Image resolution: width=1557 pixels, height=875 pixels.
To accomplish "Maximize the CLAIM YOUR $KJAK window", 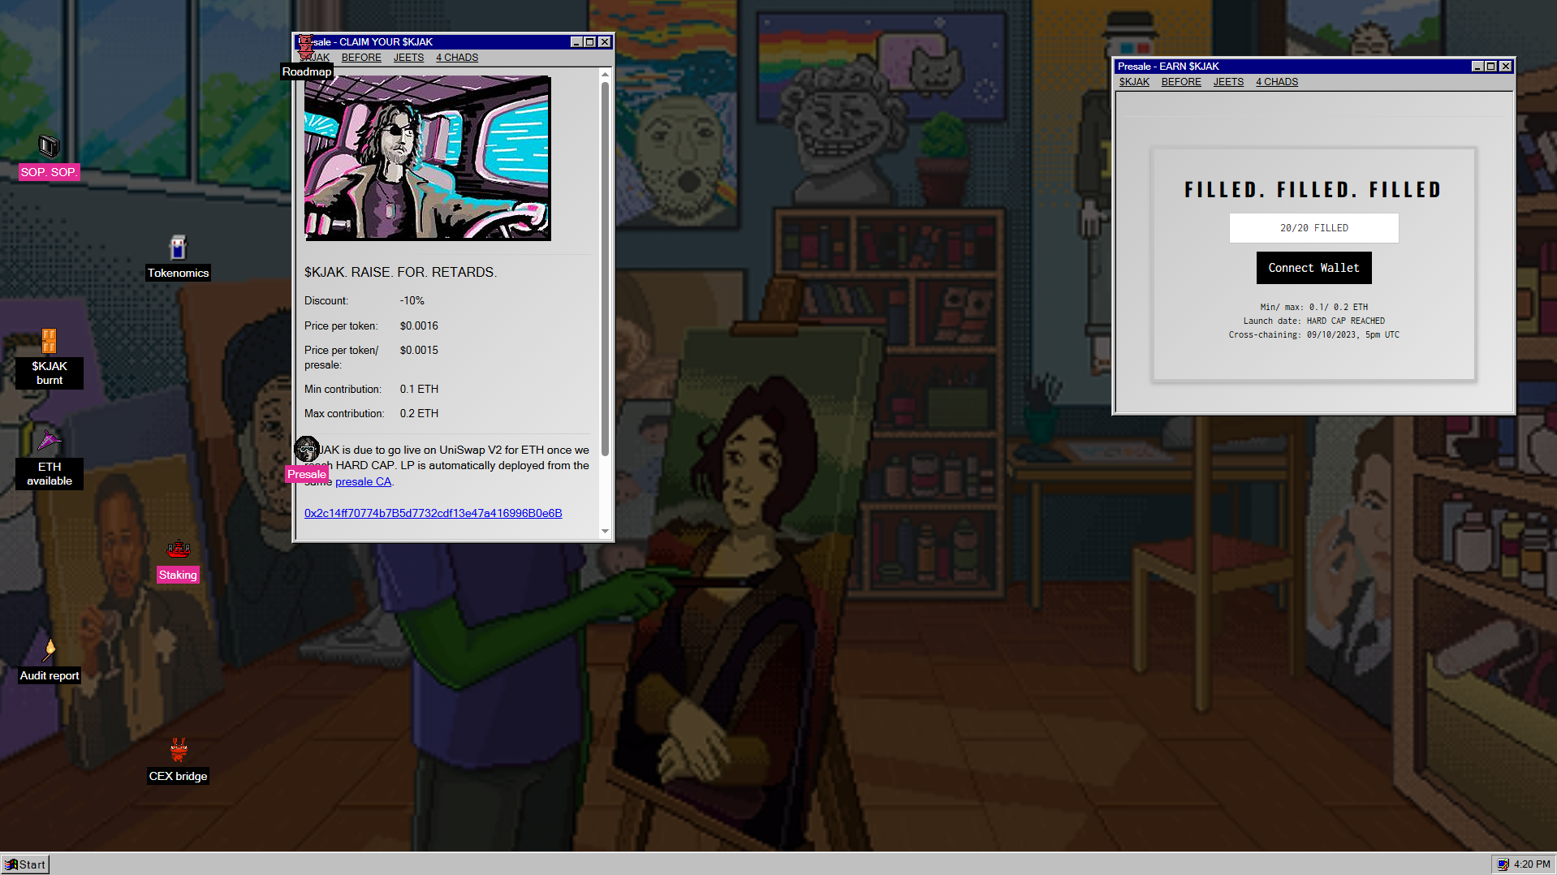I will pos(590,42).
